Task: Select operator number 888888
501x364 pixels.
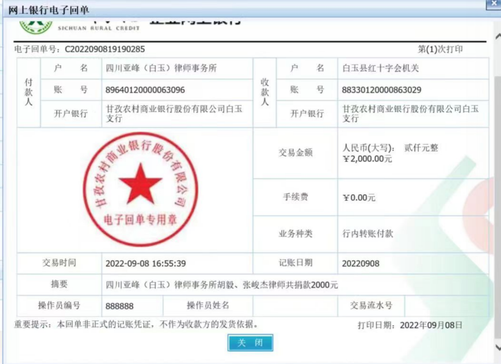Action: point(120,306)
